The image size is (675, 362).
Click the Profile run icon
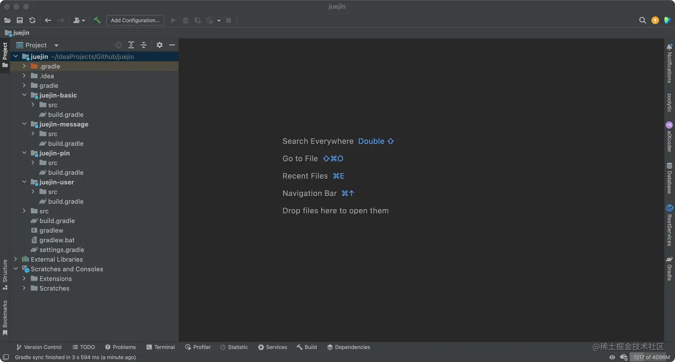(x=210, y=20)
